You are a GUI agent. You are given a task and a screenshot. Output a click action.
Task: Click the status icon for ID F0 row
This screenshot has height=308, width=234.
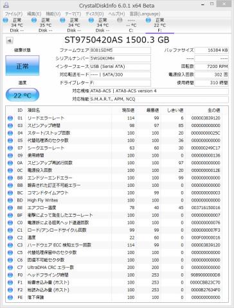coord(10,275)
